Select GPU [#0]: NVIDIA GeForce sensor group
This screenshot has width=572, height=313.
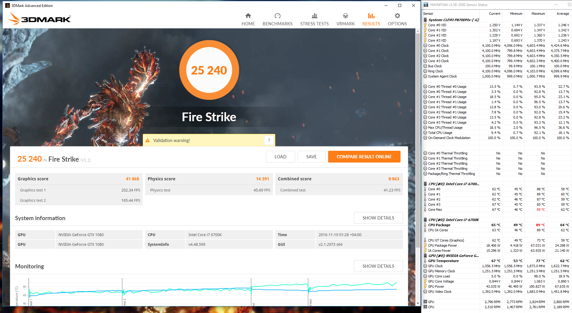(x=454, y=256)
